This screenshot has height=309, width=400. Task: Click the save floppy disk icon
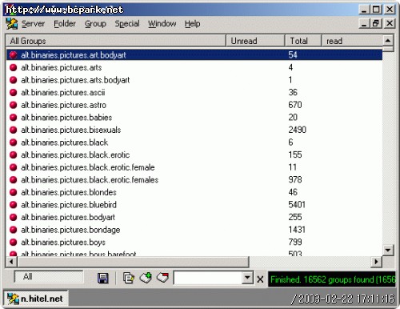[103, 279]
